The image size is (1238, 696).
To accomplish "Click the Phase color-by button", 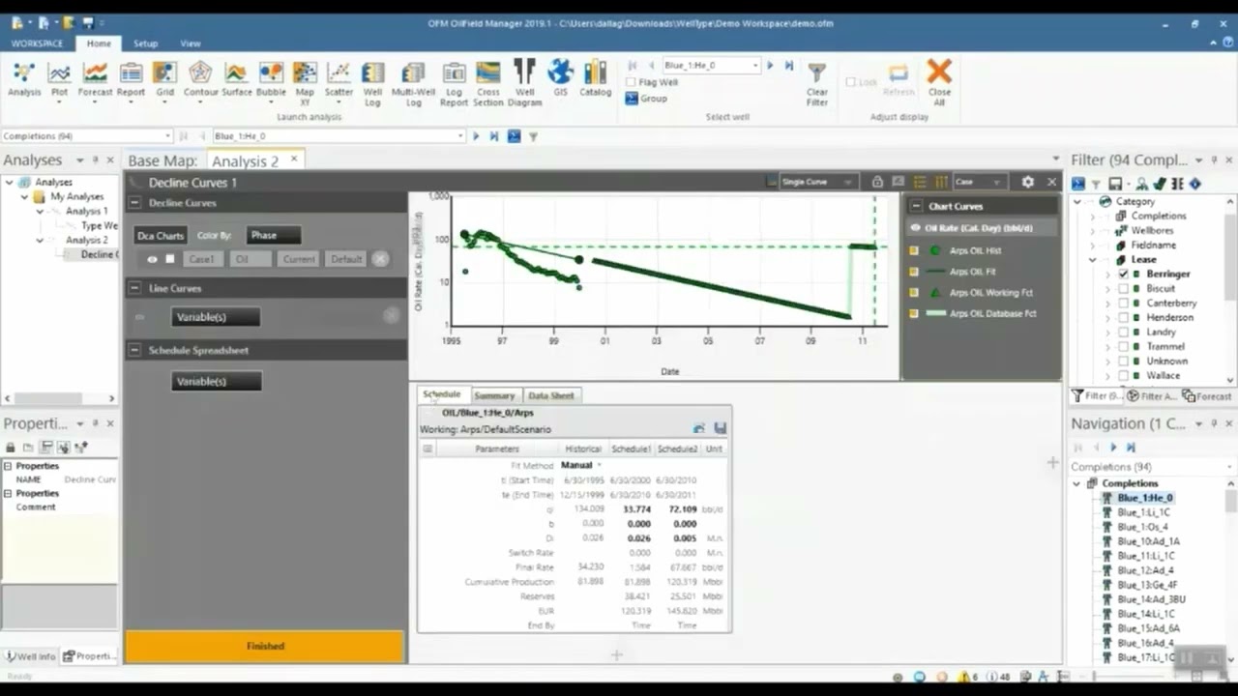I will (x=274, y=235).
